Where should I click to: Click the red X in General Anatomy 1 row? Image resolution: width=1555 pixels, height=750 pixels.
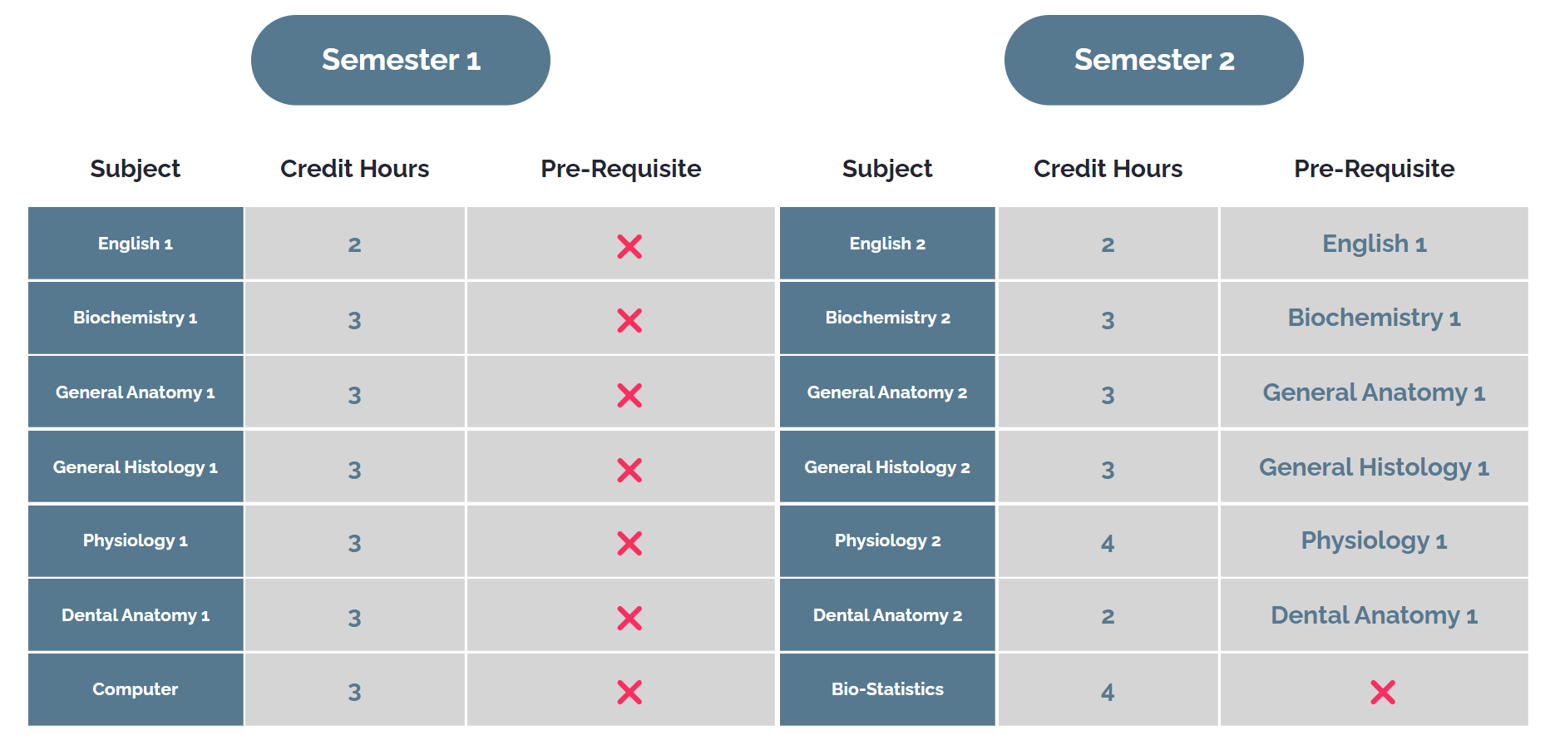tap(629, 395)
